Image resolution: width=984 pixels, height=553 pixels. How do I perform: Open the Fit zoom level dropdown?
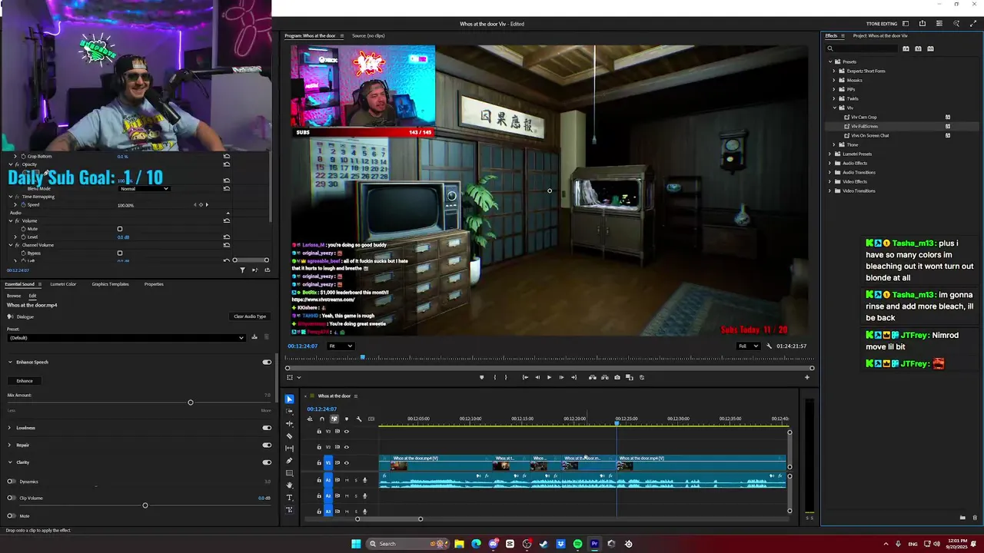pyautogui.click(x=341, y=346)
